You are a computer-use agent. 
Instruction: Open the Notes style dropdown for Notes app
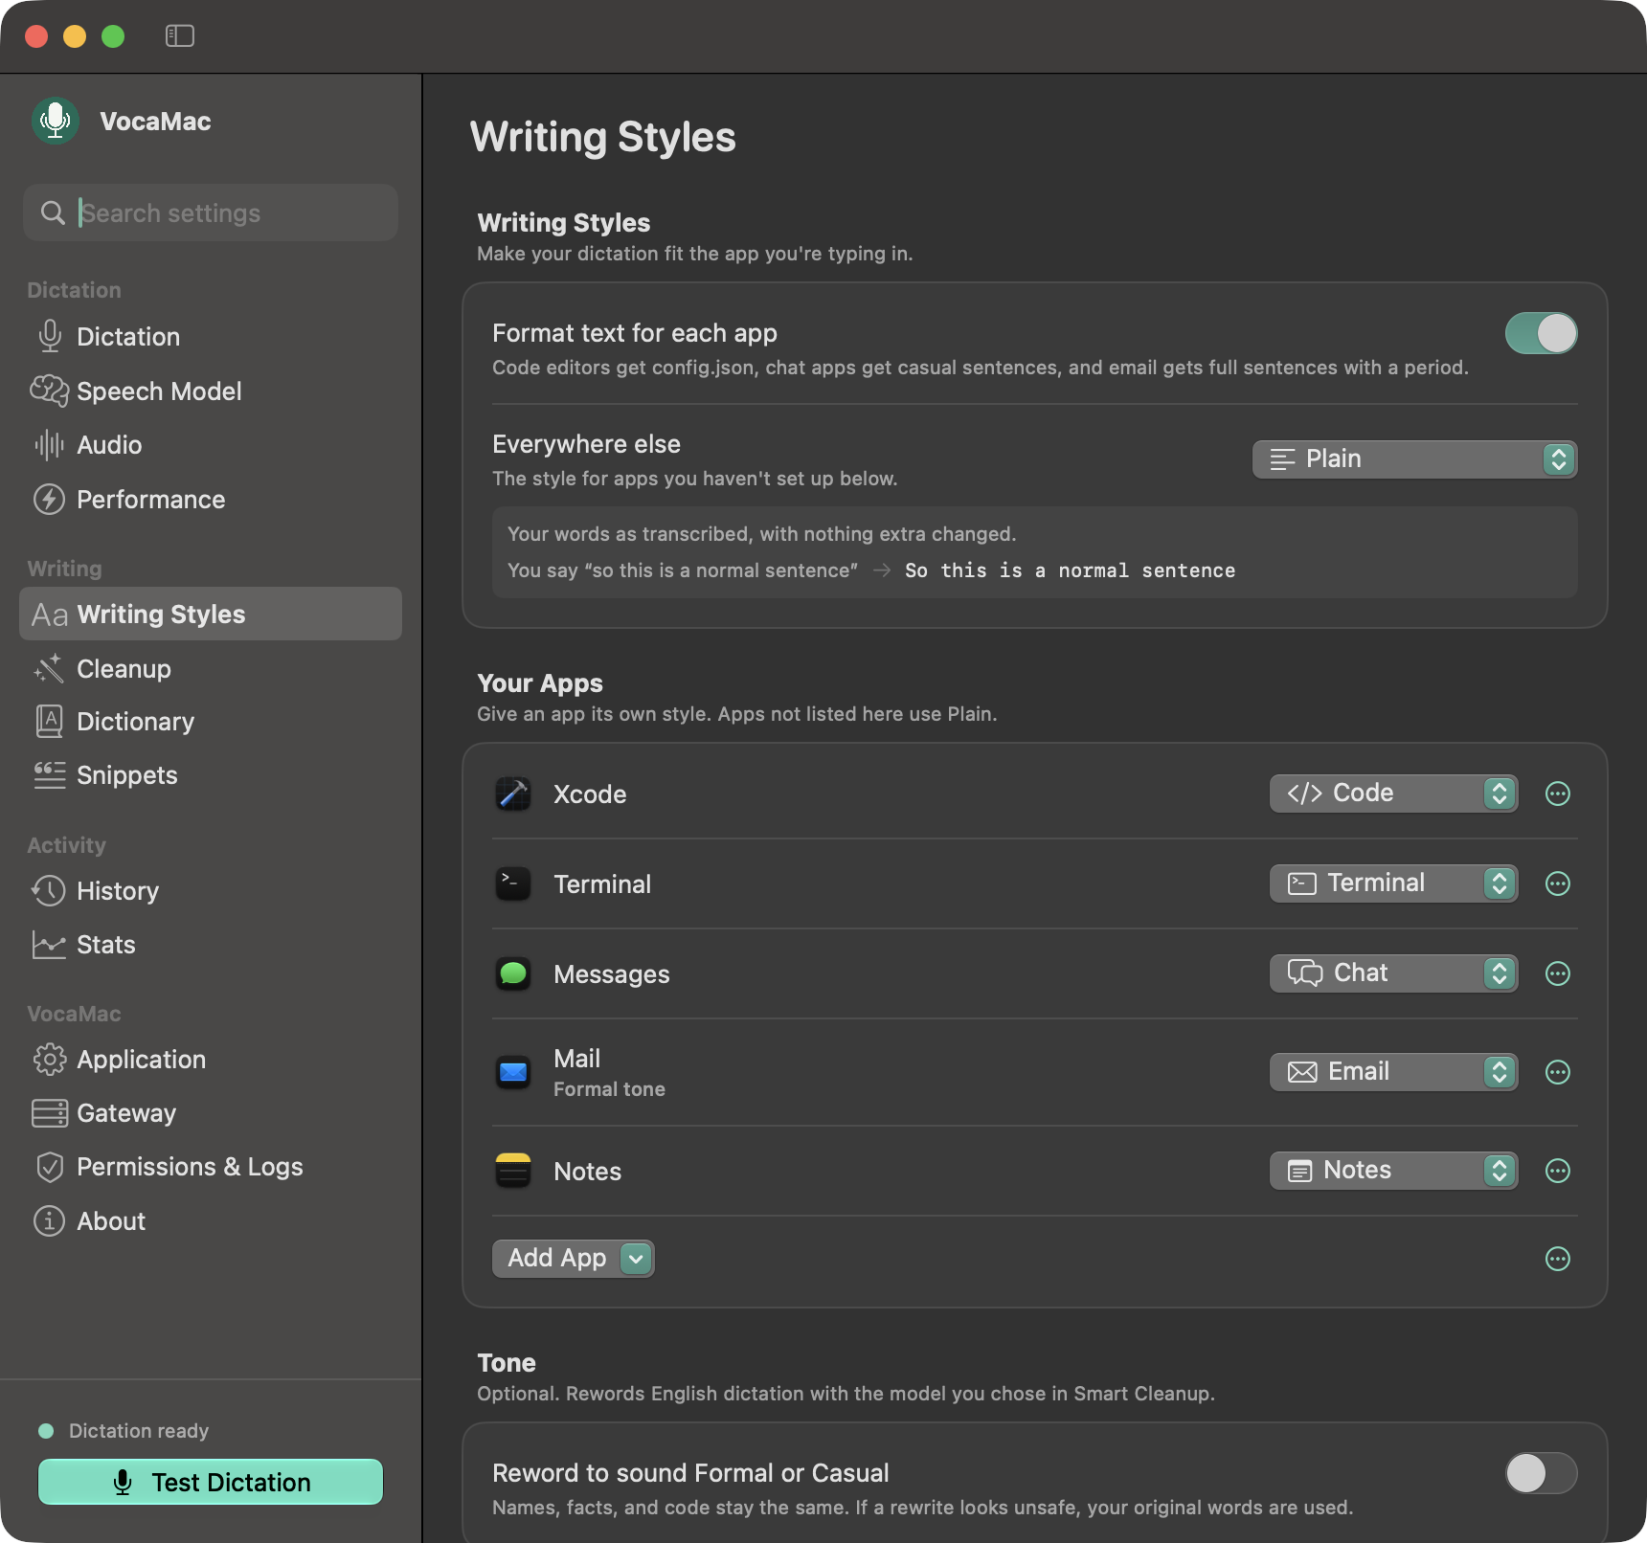(x=1393, y=1171)
